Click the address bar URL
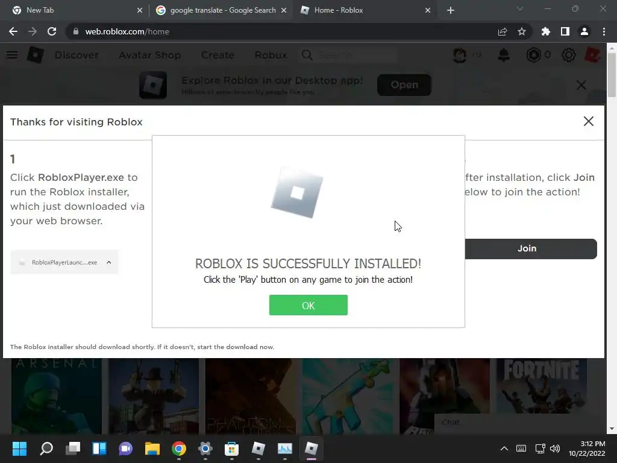Image resolution: width=617 pixels, height=463 pixels. pos(127,31)
